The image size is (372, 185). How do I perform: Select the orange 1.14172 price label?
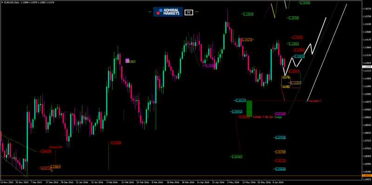pyautogui.click(x=247, y=40)
